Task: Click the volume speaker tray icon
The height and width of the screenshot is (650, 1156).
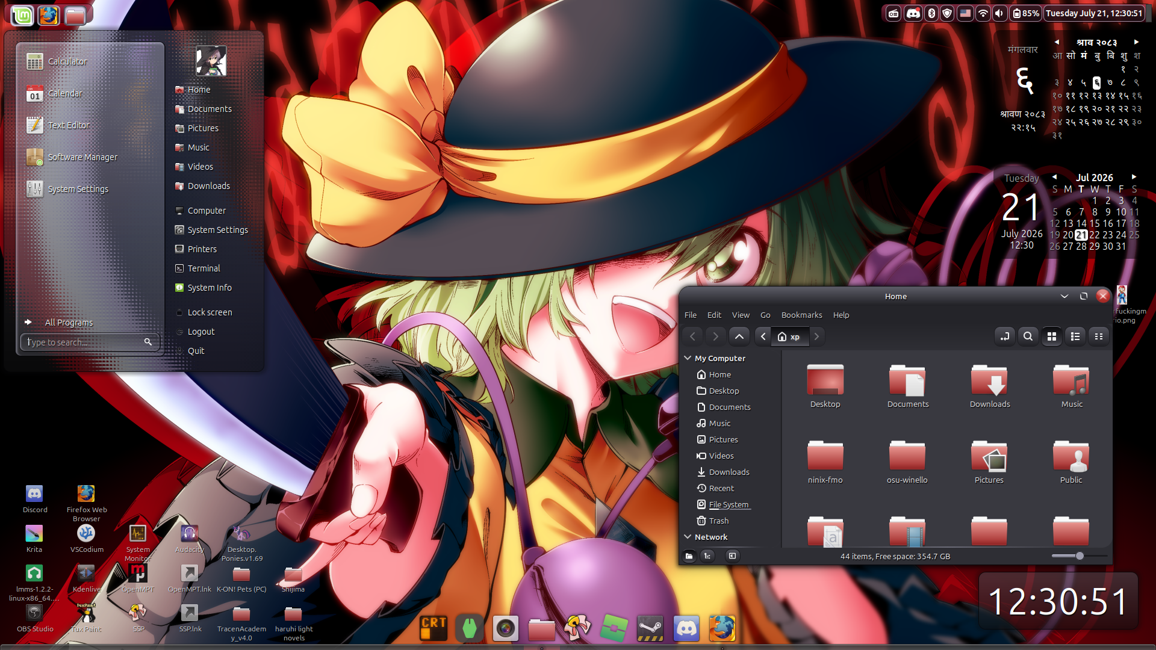Action: tap(999, 13)
